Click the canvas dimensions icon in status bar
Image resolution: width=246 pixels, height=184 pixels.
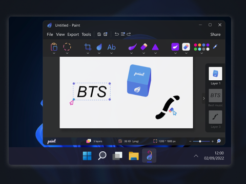(155, 141)
